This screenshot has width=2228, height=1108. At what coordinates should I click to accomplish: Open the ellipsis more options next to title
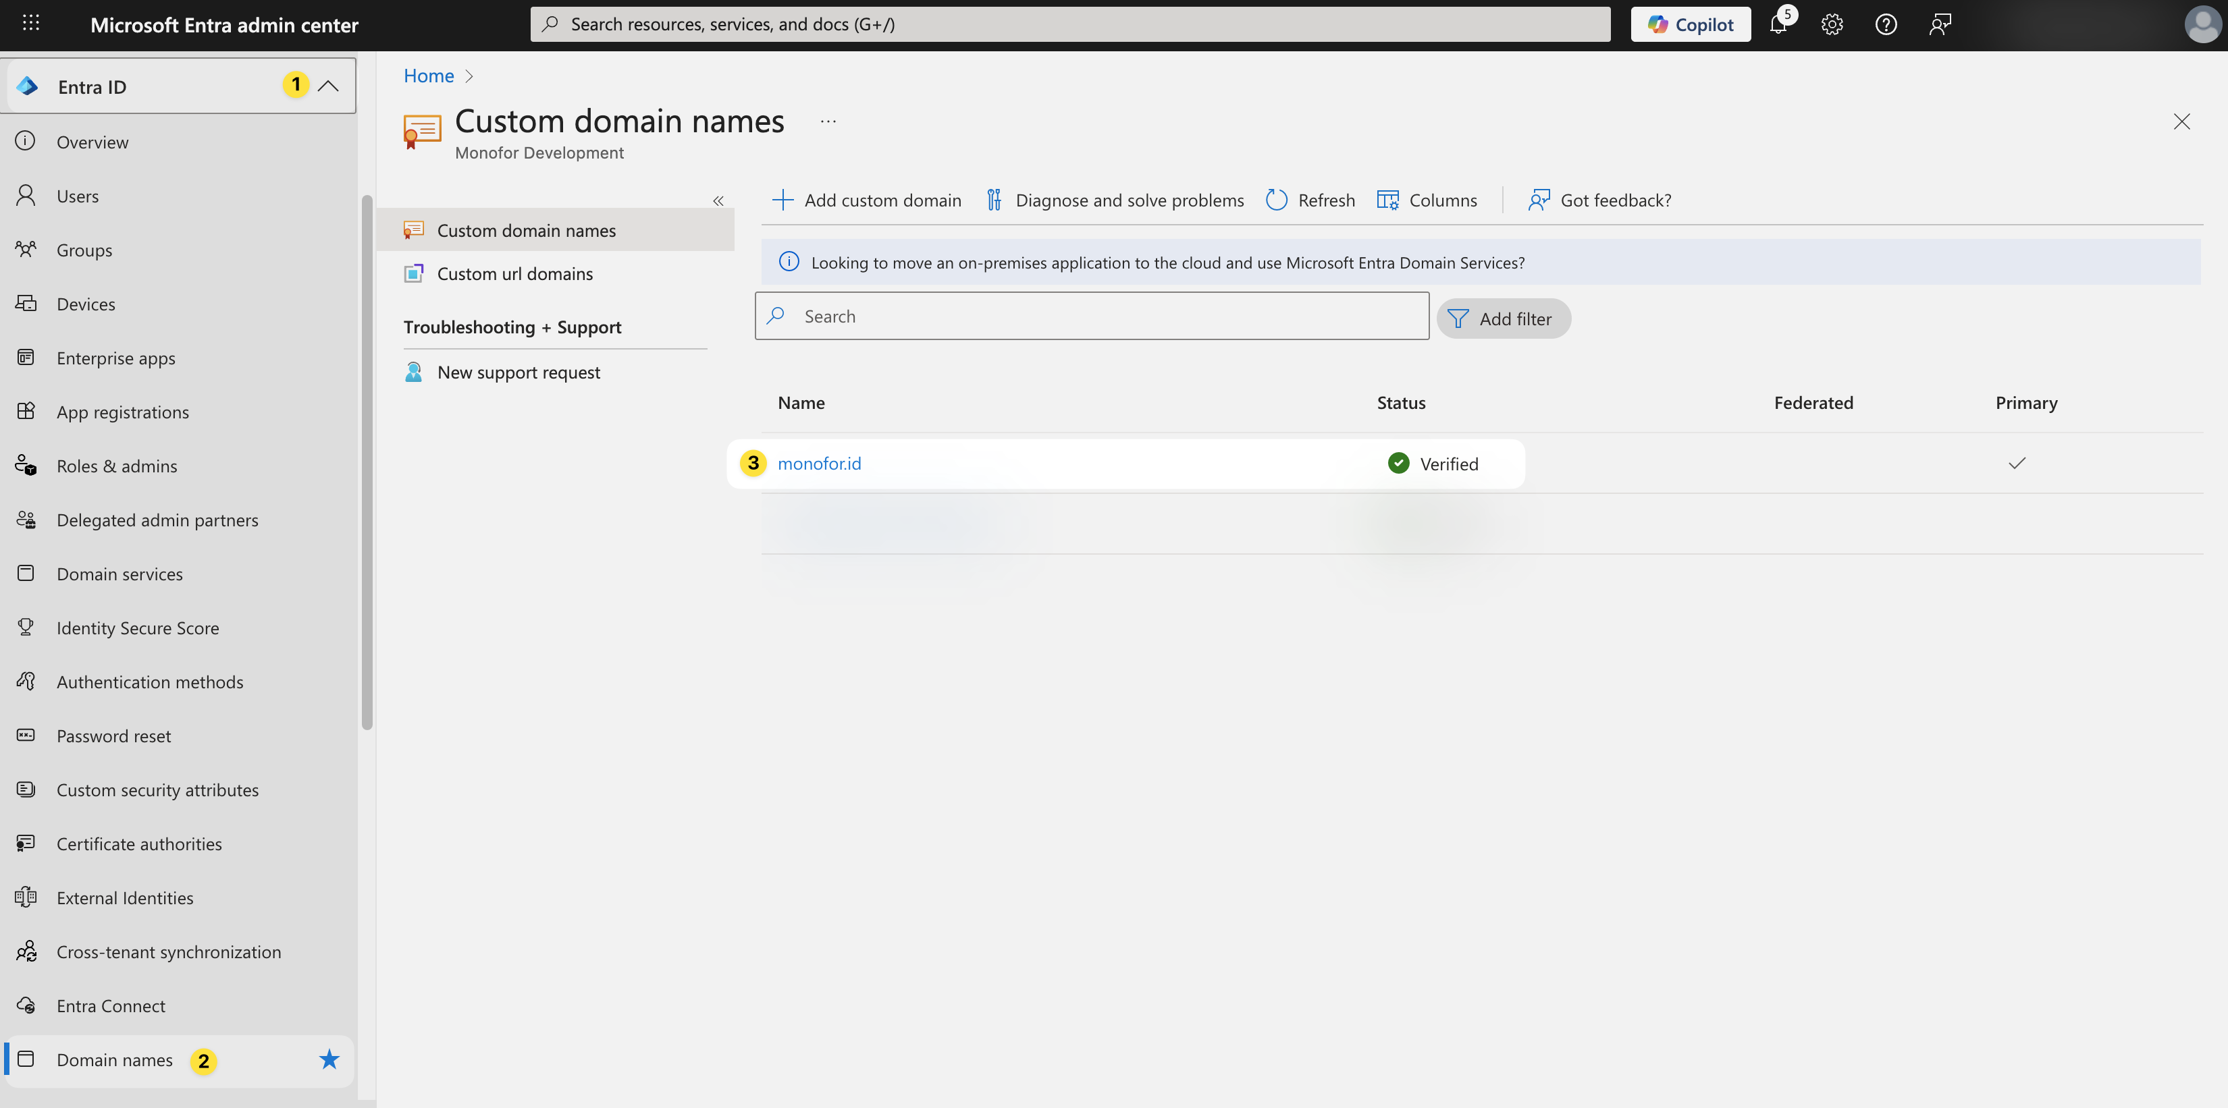[828, 122]
